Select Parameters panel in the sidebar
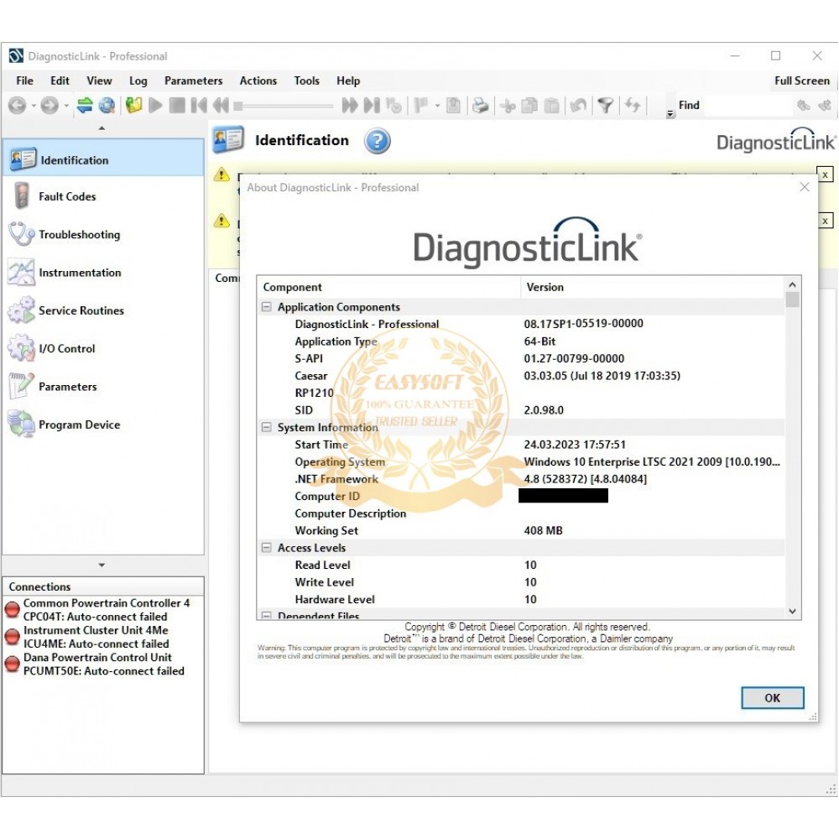This screenshot has height=839, width=839. pyautogui.click(x=103, y=386)
